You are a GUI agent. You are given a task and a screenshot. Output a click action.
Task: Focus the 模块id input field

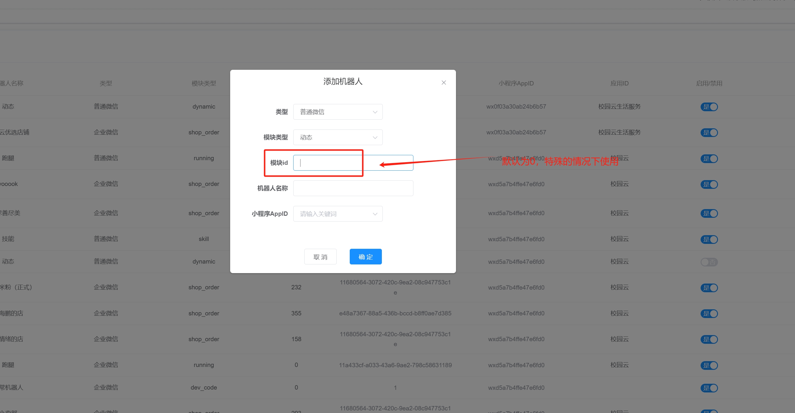353,163
